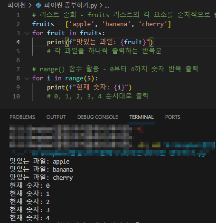Click terminal output '현재 숫자: 0'
216x223 pixels.
(30, 185)
